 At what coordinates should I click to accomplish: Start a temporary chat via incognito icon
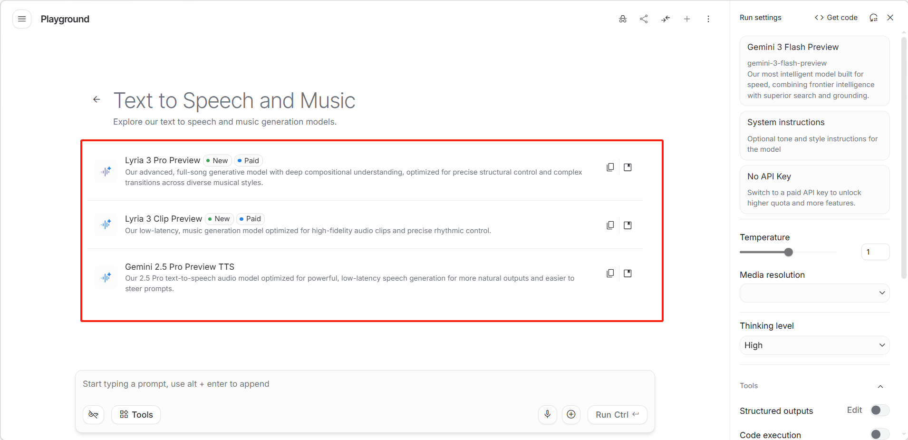tap(623, 19)
